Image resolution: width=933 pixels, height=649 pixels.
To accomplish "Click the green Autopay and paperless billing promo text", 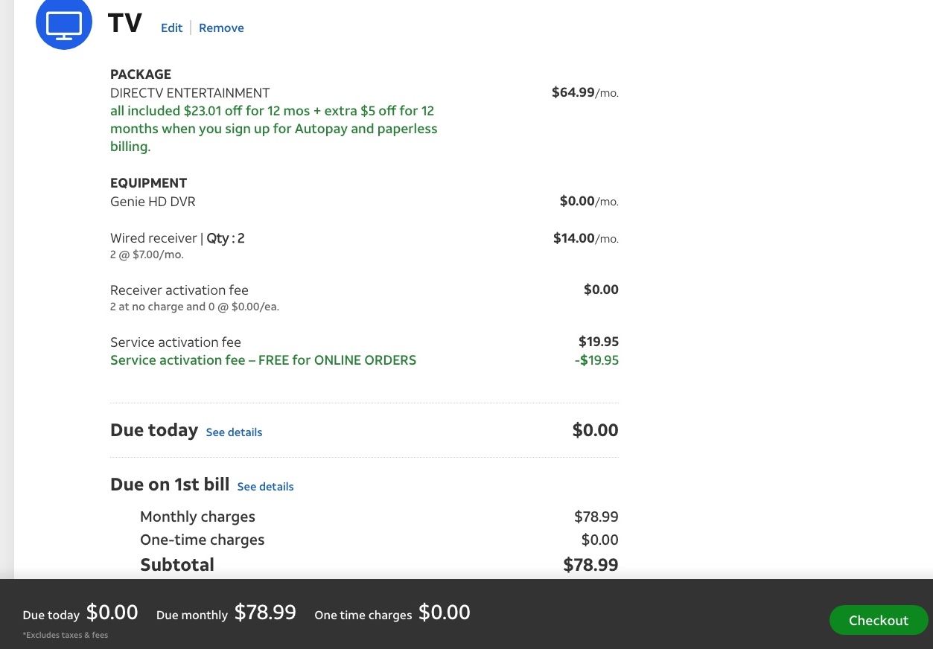I will [274, 129].
